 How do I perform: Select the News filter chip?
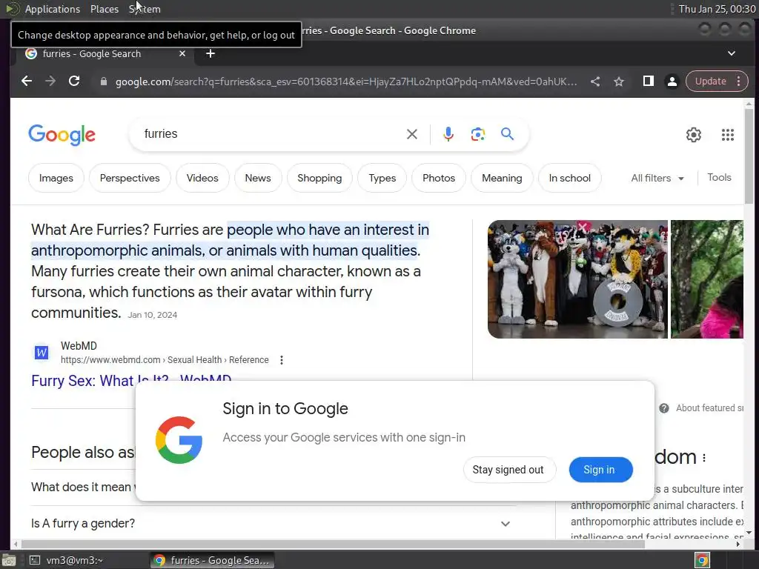click(x=258, y=178)
